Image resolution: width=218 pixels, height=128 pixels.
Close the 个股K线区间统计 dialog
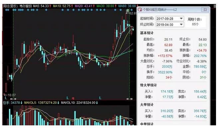[x=205, y=9]
